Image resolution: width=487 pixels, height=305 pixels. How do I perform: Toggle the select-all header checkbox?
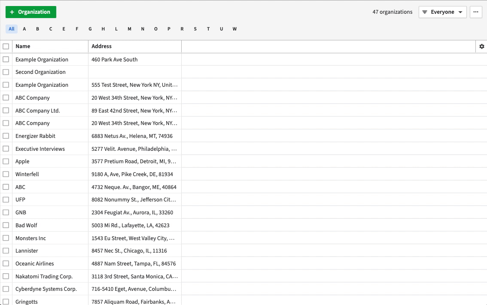pos(6,46)
